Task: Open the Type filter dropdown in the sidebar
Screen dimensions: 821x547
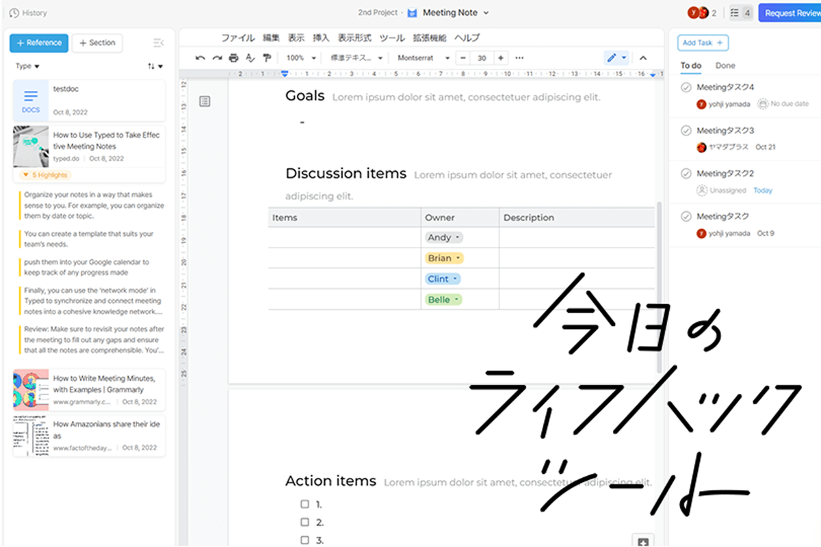Action: pyautogui.click(x=27, y=65)
